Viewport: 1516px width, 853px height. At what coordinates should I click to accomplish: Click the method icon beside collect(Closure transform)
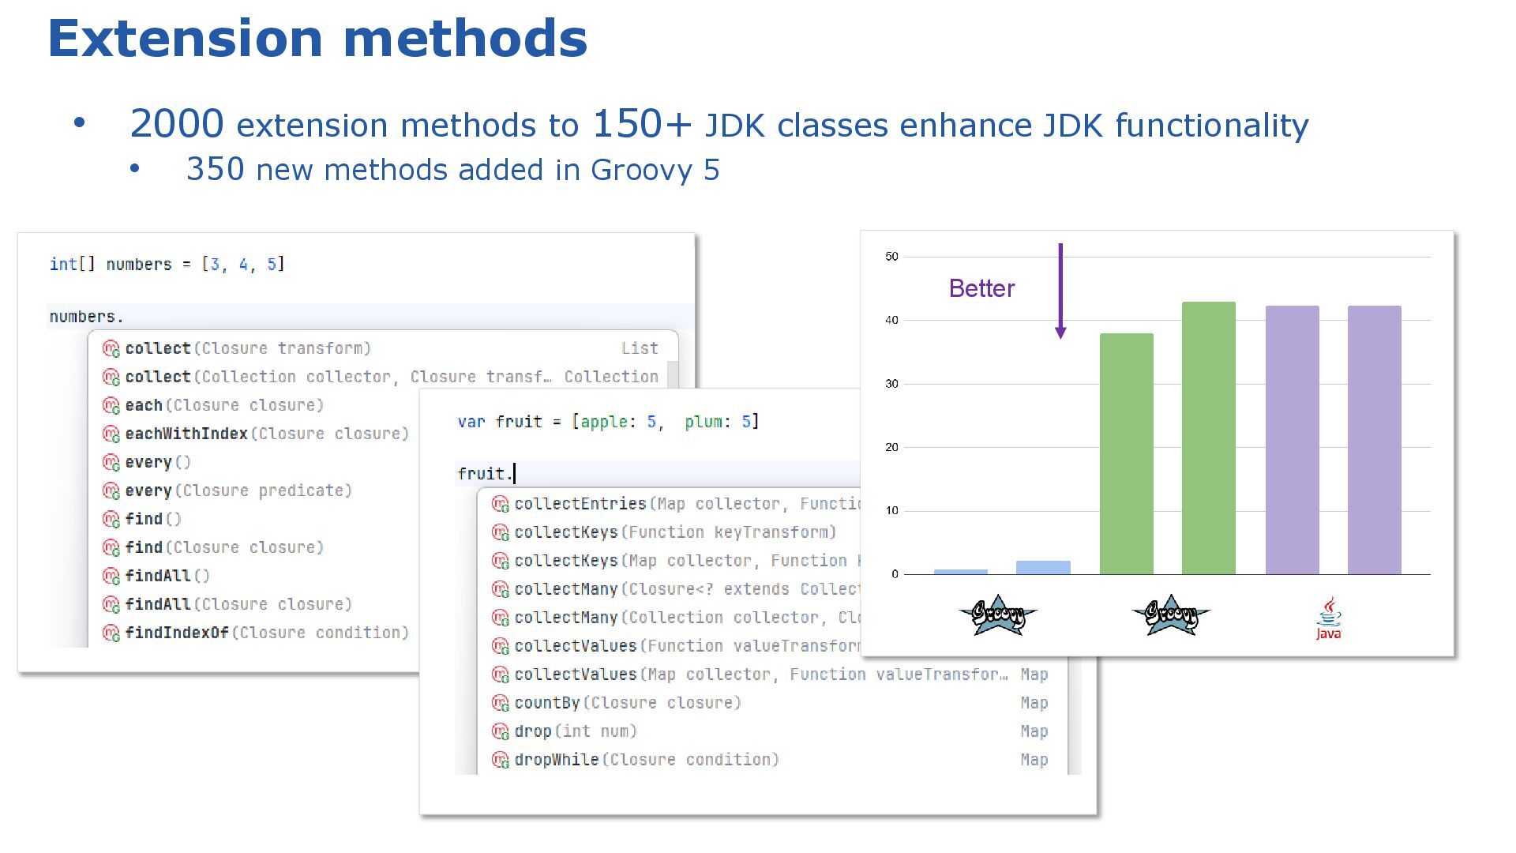pos(111,348)
